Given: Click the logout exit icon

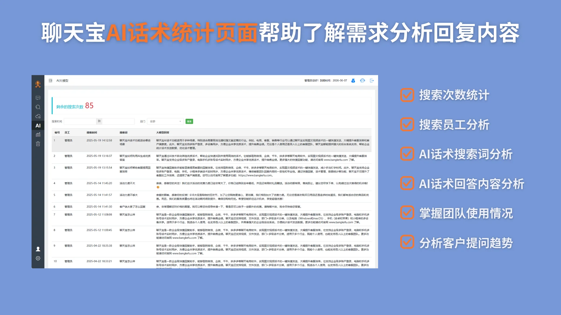Looking at the screenshot, I should 372,80.
